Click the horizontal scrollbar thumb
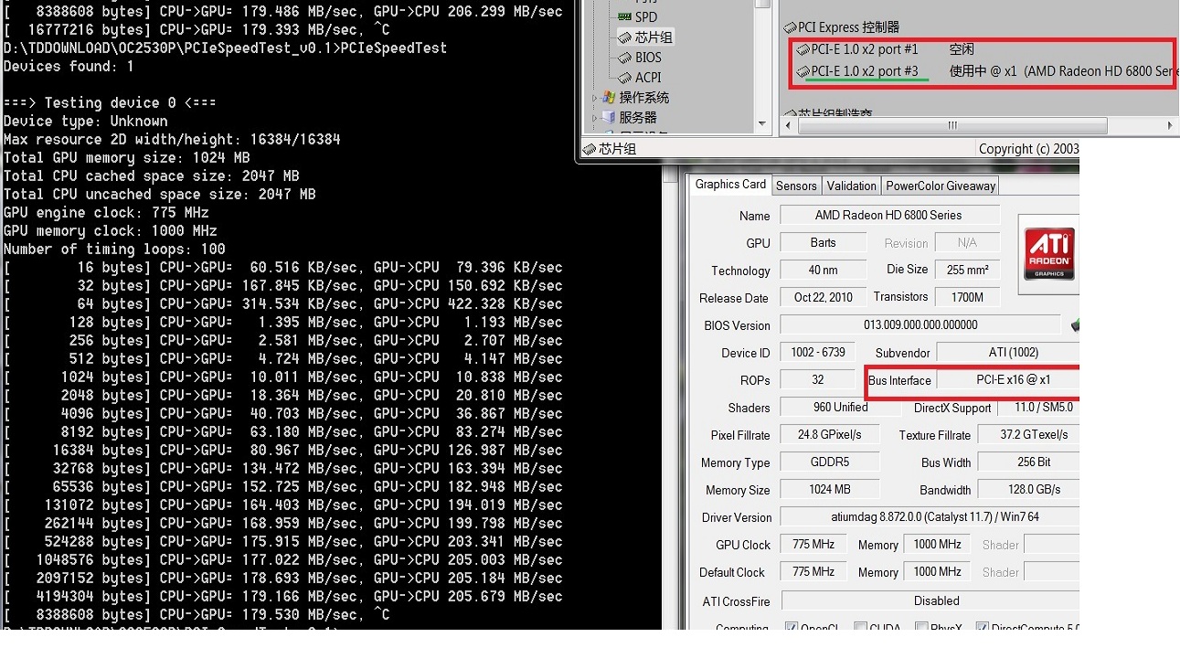 click(951, 125)
